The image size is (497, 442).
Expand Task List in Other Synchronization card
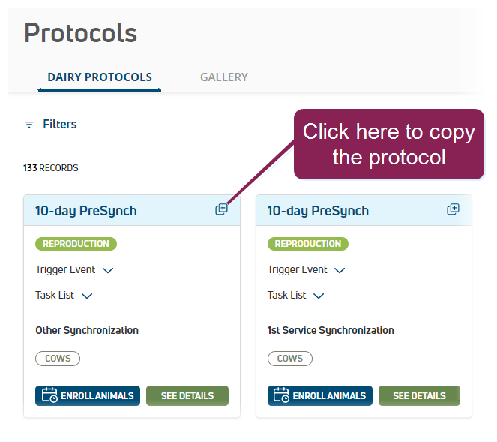coord(87,296)
